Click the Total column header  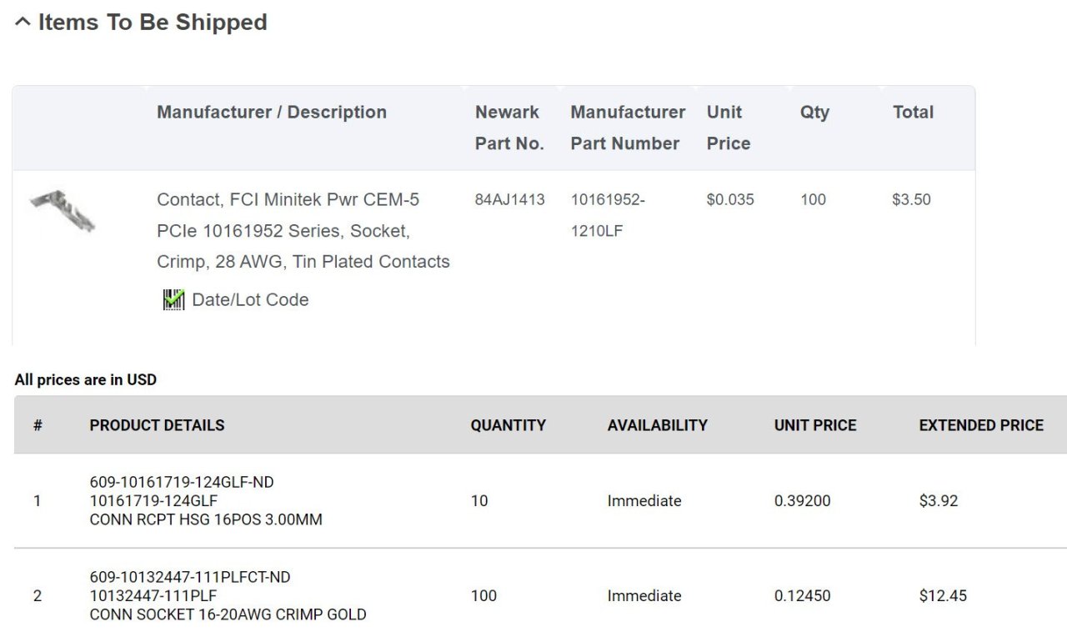point(913,113)
